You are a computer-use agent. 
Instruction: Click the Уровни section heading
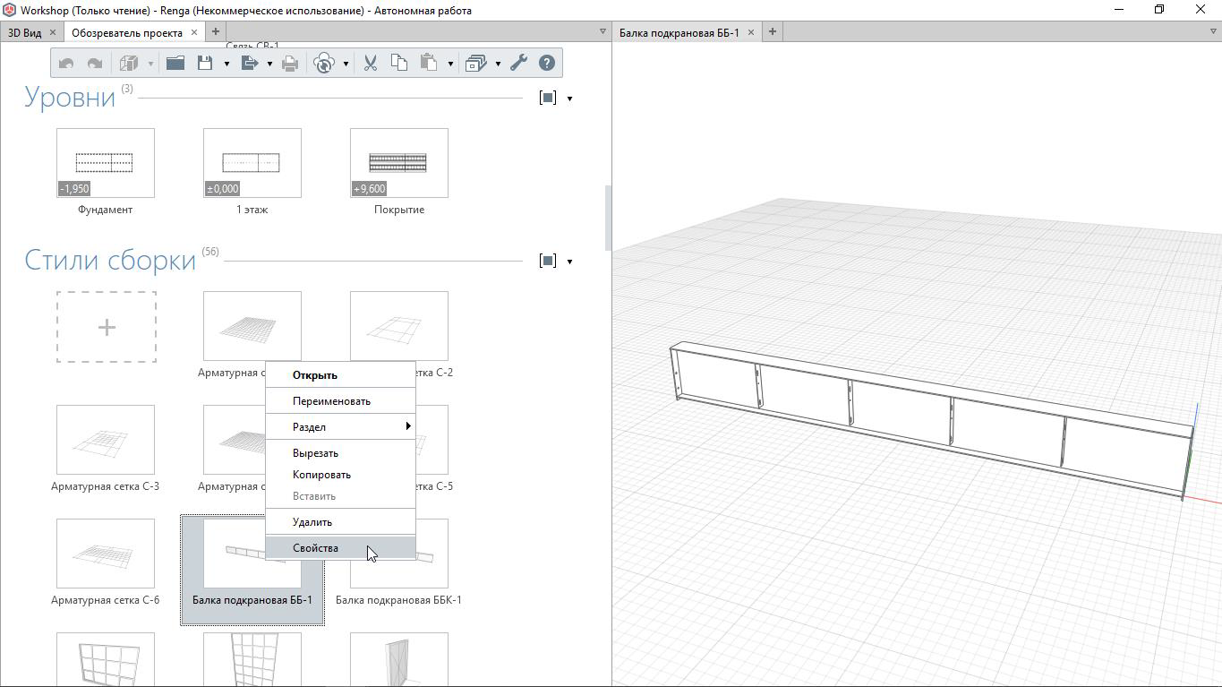tap(70, 97)
